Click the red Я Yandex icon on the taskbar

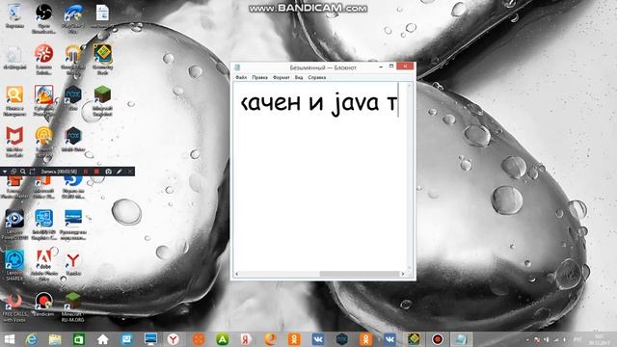point(247,339)
